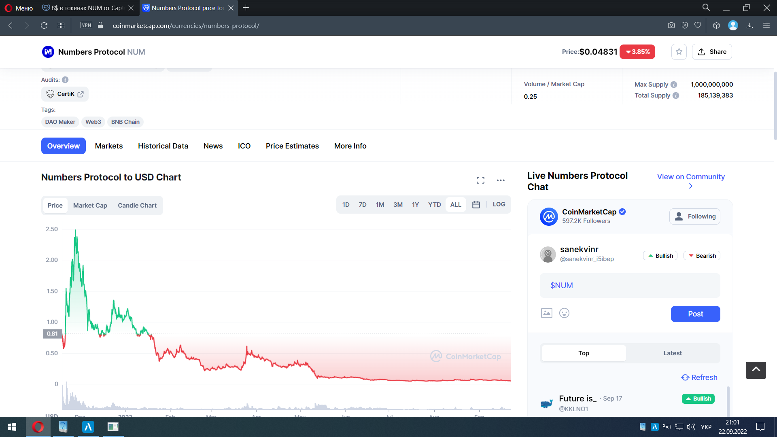The image size is (777, 437).
Task: Open the CertiK audit link
Action: coord(65,94)
